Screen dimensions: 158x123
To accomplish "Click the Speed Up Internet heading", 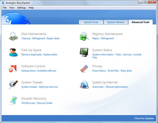I will pyautogui.click(x=105, y=82).
